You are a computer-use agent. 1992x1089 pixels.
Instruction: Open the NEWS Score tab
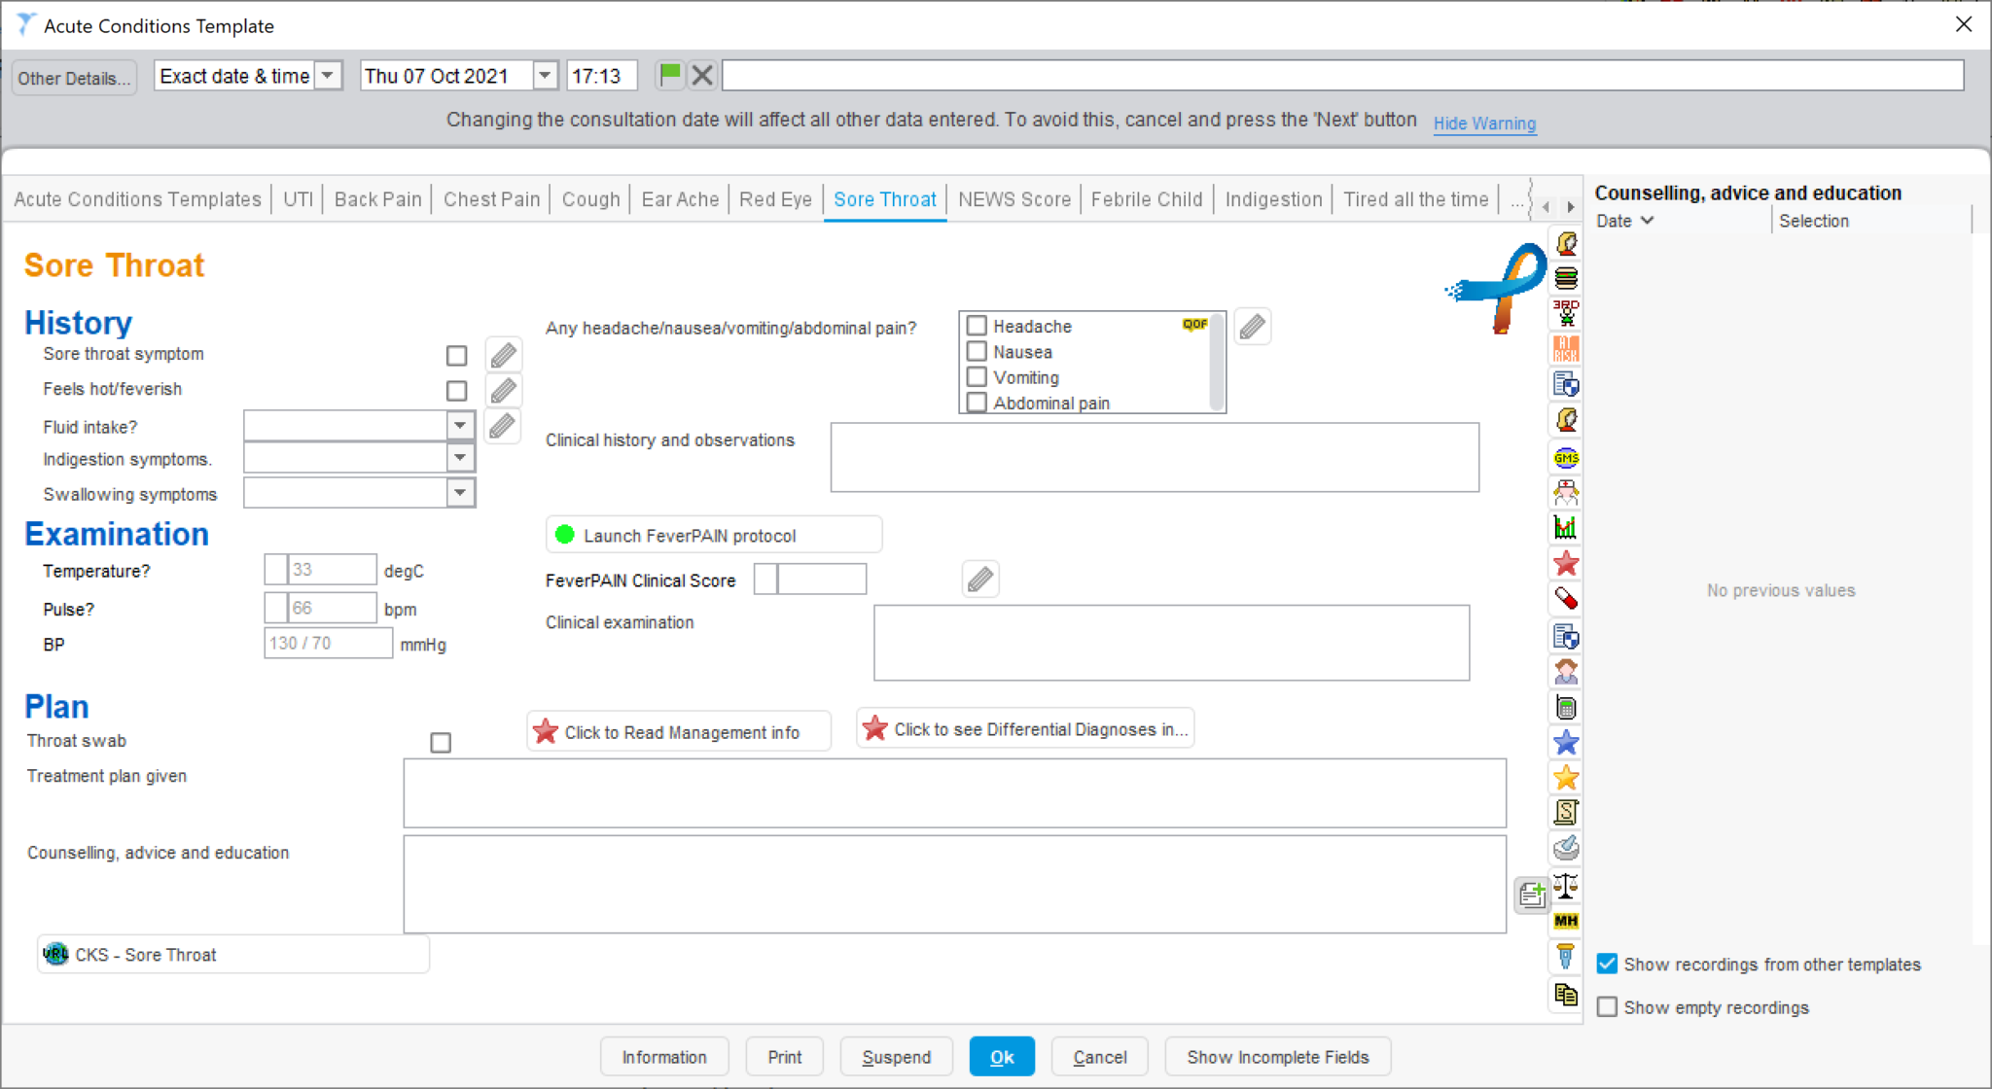[1014, 199]
